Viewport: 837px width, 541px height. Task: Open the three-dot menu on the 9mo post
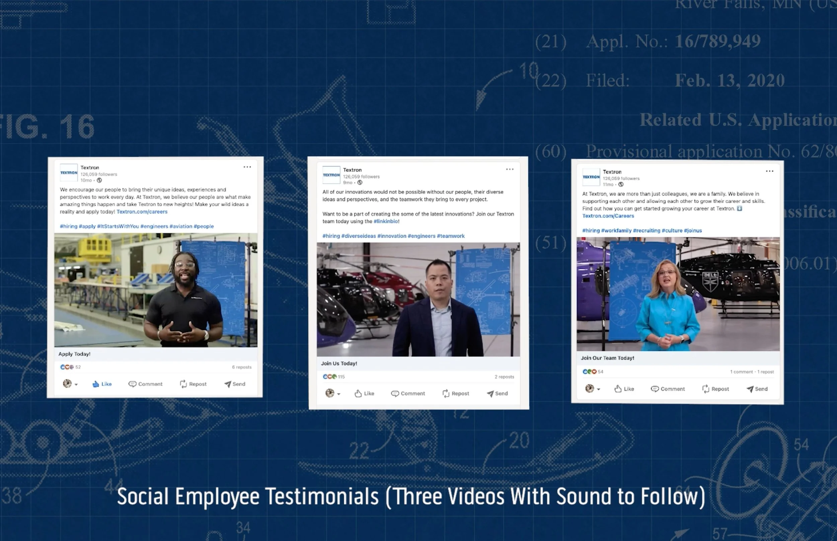[x=510, y=169]
